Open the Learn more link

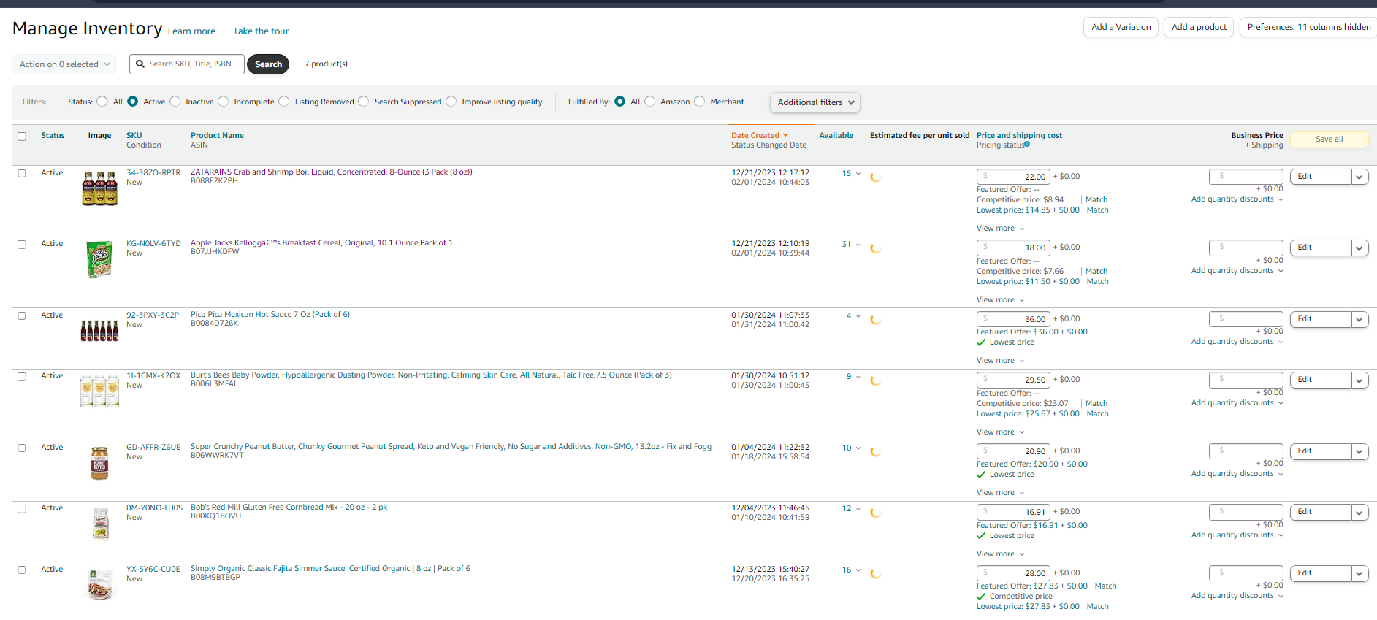191,31
